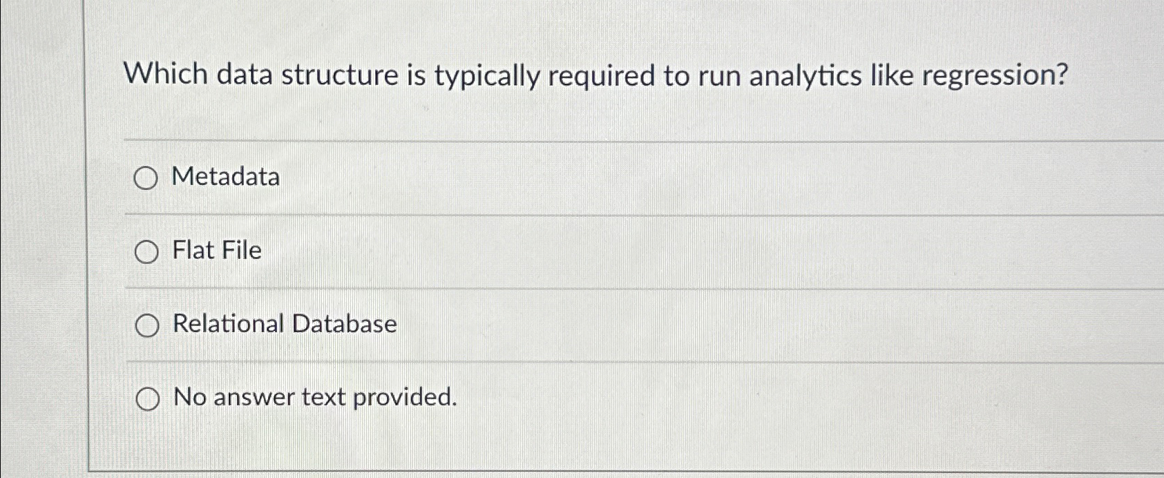Select the Metadata radio button

[x=146, y=178]
